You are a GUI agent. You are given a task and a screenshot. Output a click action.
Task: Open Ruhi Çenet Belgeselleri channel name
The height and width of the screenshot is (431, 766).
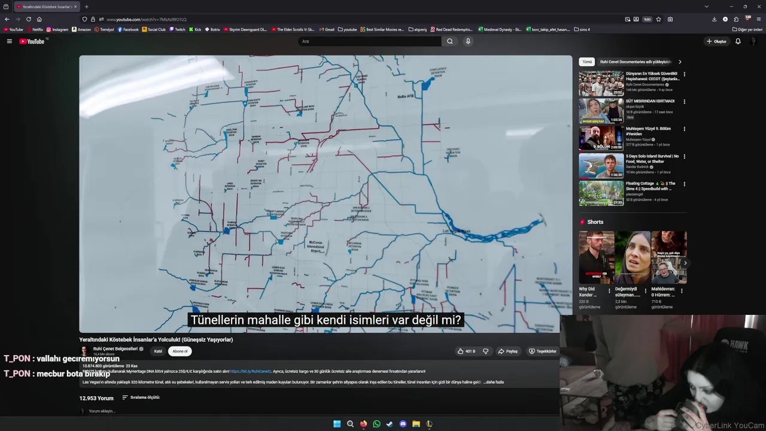(115, 348)
